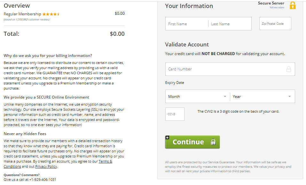Screen dimensions: 306x185
Task: Click the phone number +1-929-406-1031
Action: click(42, 180)
